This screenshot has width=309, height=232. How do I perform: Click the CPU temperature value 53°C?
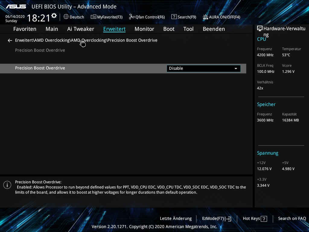pyautogui.click(x=286, y=55)
